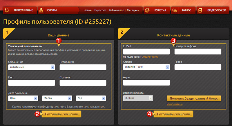This screenshot has height=126, width=232.
Task: Focus the Псевдоним input field
Action: pos(83,67)
